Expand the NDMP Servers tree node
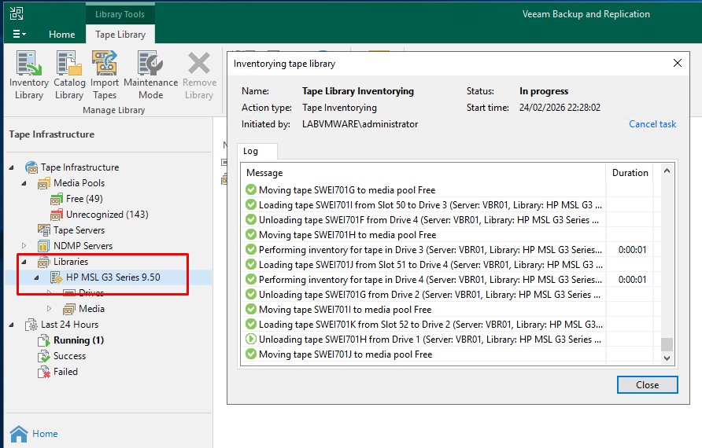This screenshot has height=448, width=702. [24, 246]
